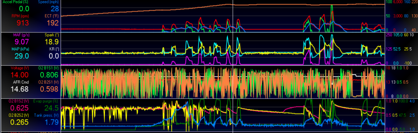This screenshot has width=418, height=133.
Task: Click the Voltage reading 14.00
Action: click(x=20, y=75)
